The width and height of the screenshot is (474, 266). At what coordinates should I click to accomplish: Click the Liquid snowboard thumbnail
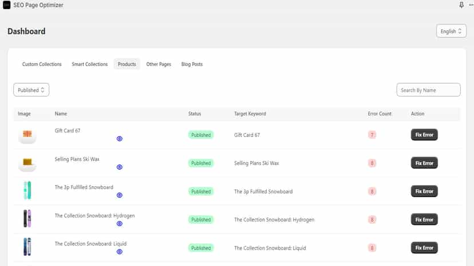click(x=27, y=247)
